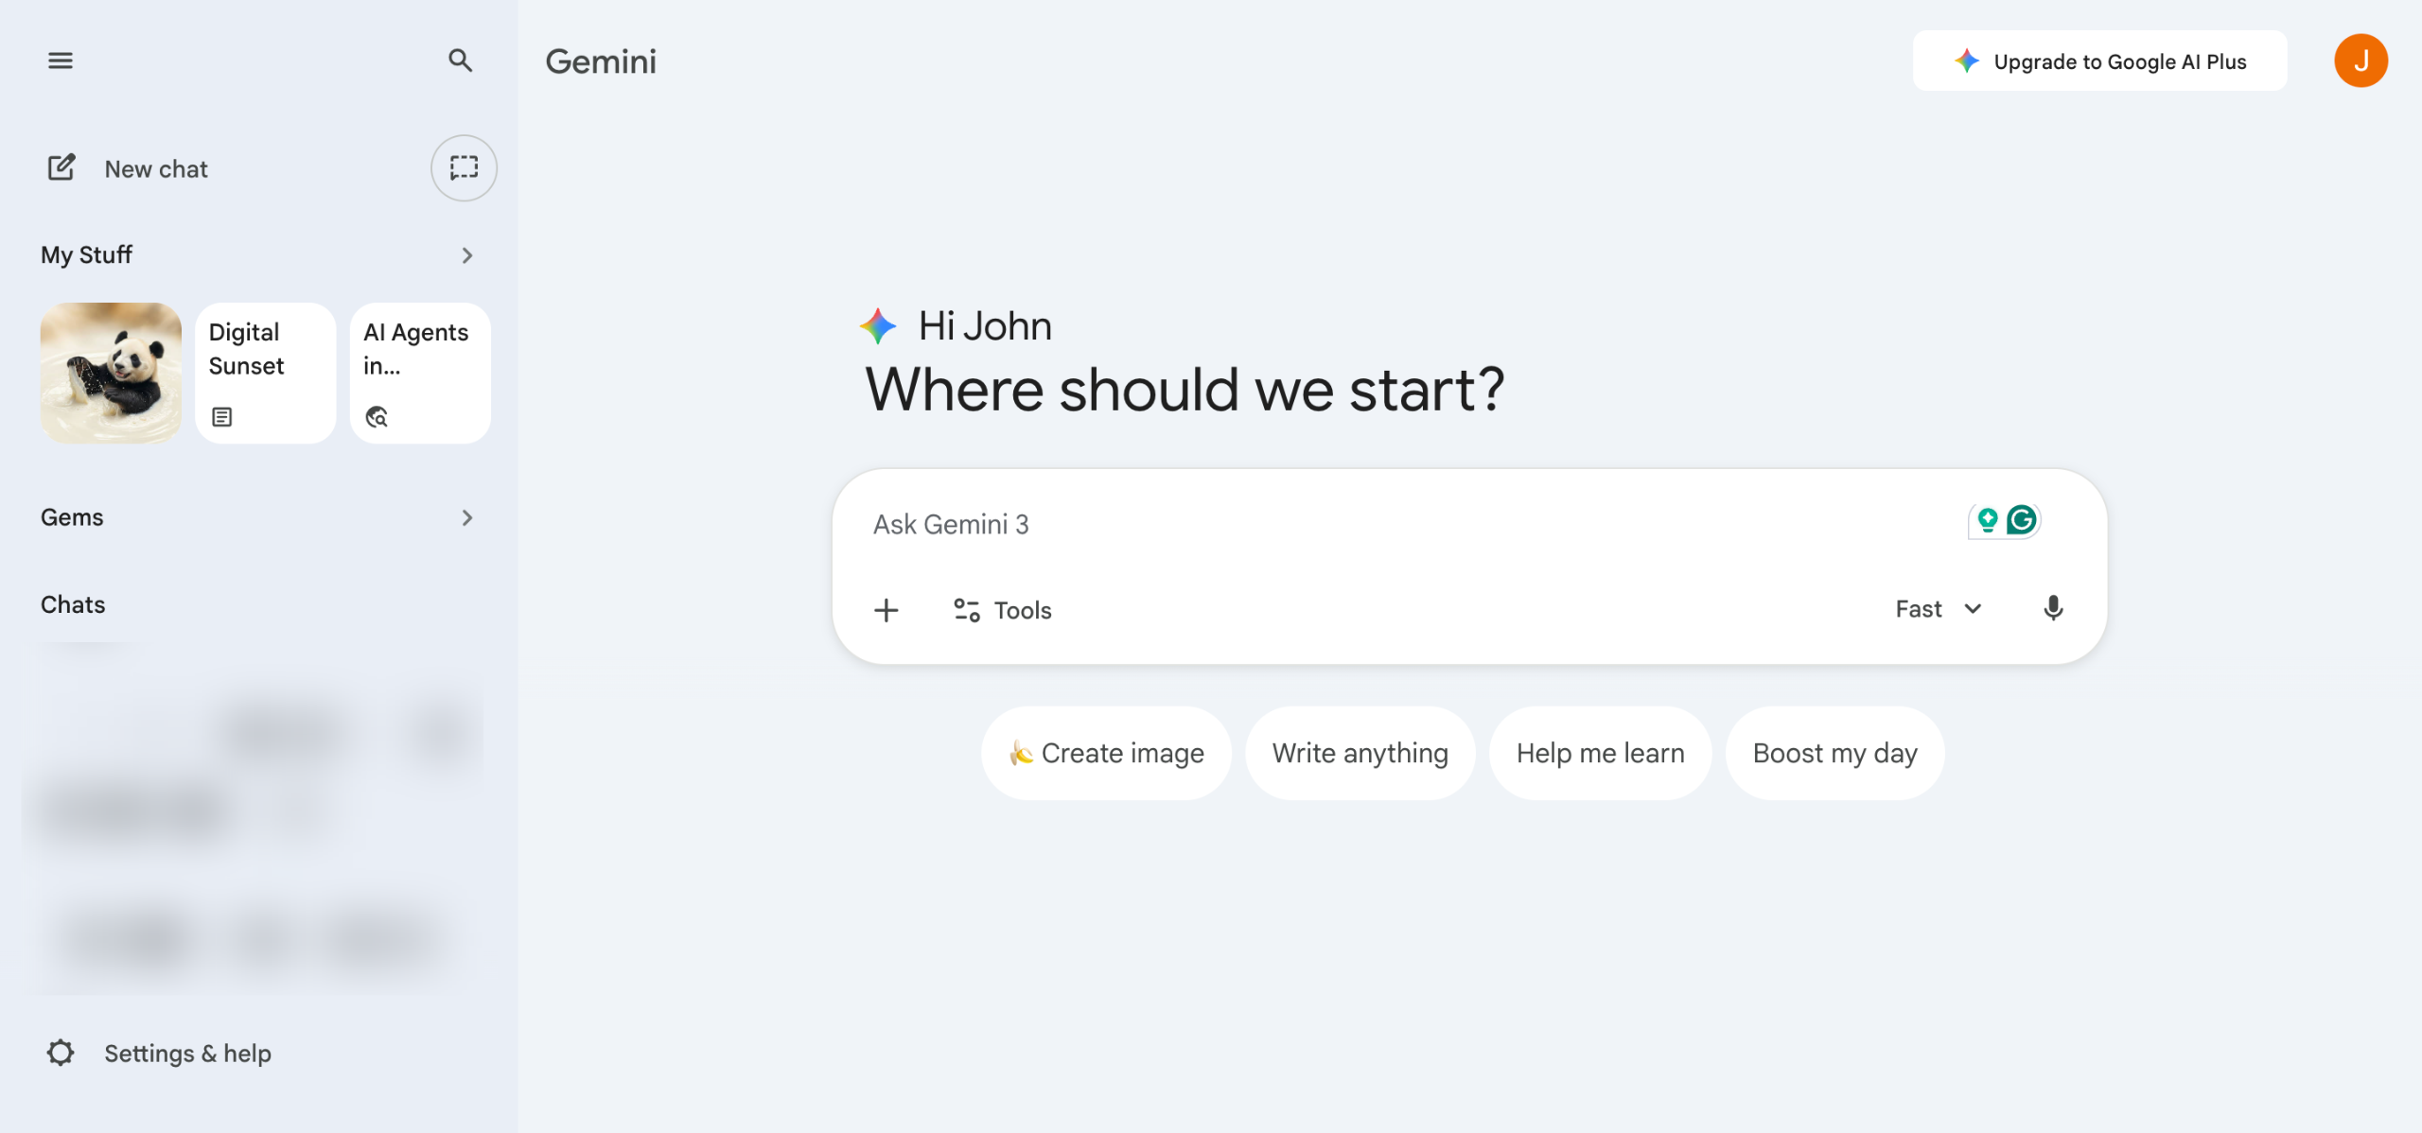Expand the Gems section

click(x=466, y=517)
